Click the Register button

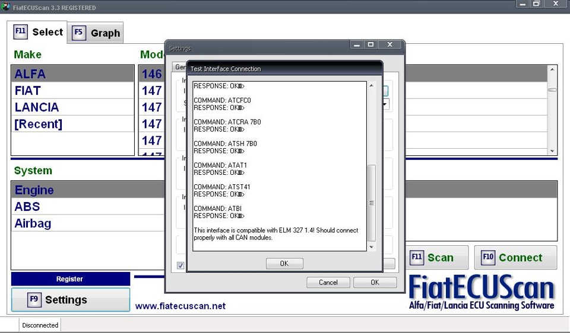pyautogui.click(x=70, y=279)
